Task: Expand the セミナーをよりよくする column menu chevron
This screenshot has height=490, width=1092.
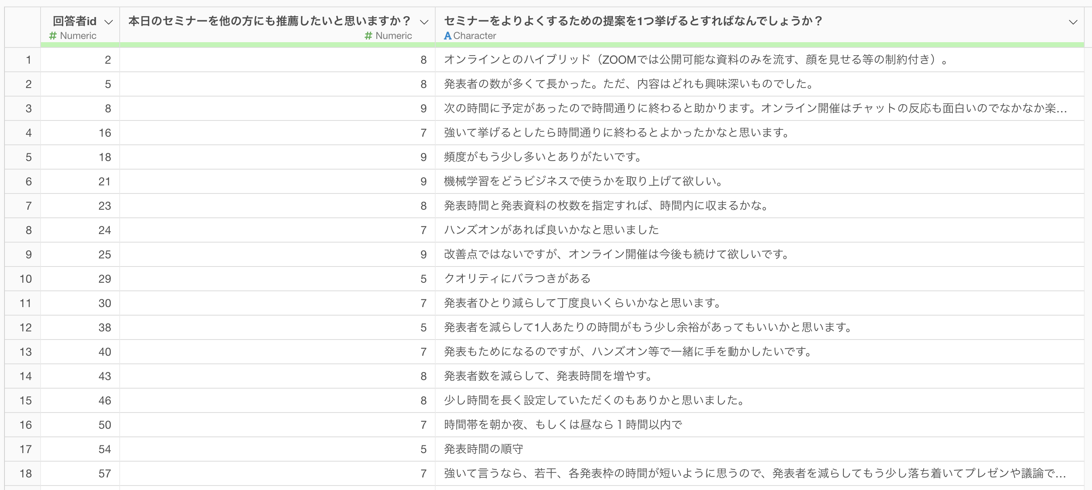Action: (x=1073, y=22)
